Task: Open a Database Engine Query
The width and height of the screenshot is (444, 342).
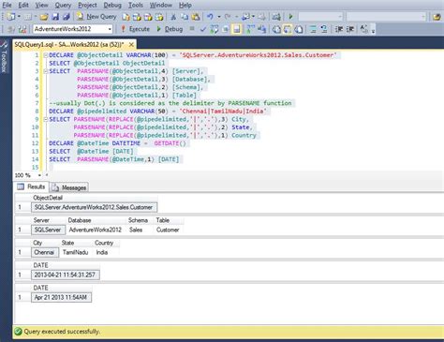Action: [x=126, y=17]
